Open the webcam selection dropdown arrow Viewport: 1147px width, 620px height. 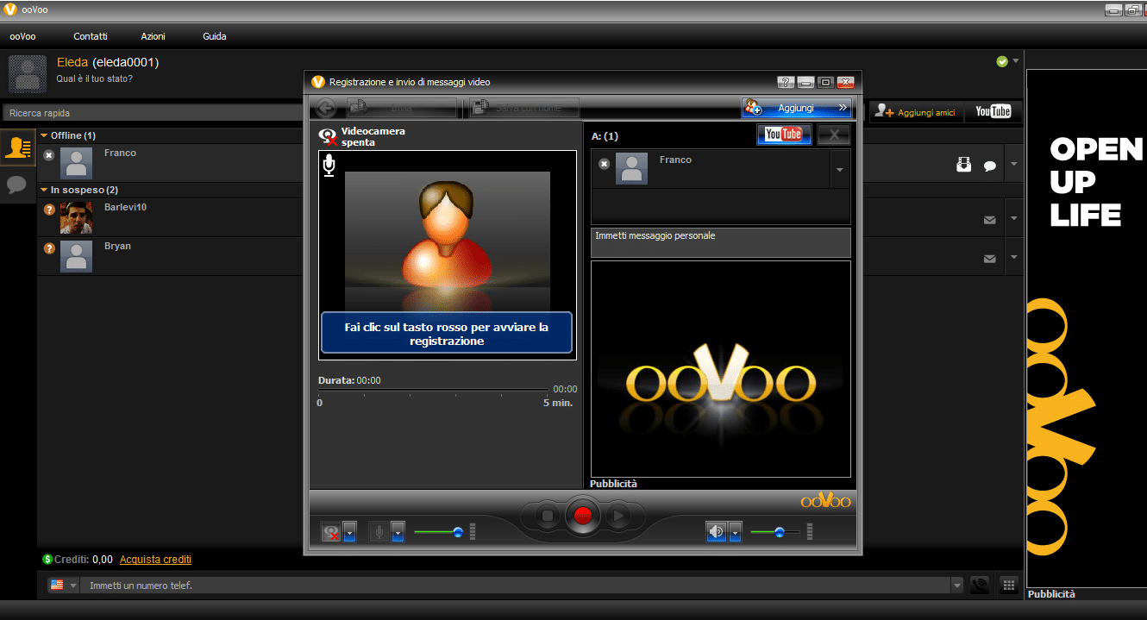[348, 531]
